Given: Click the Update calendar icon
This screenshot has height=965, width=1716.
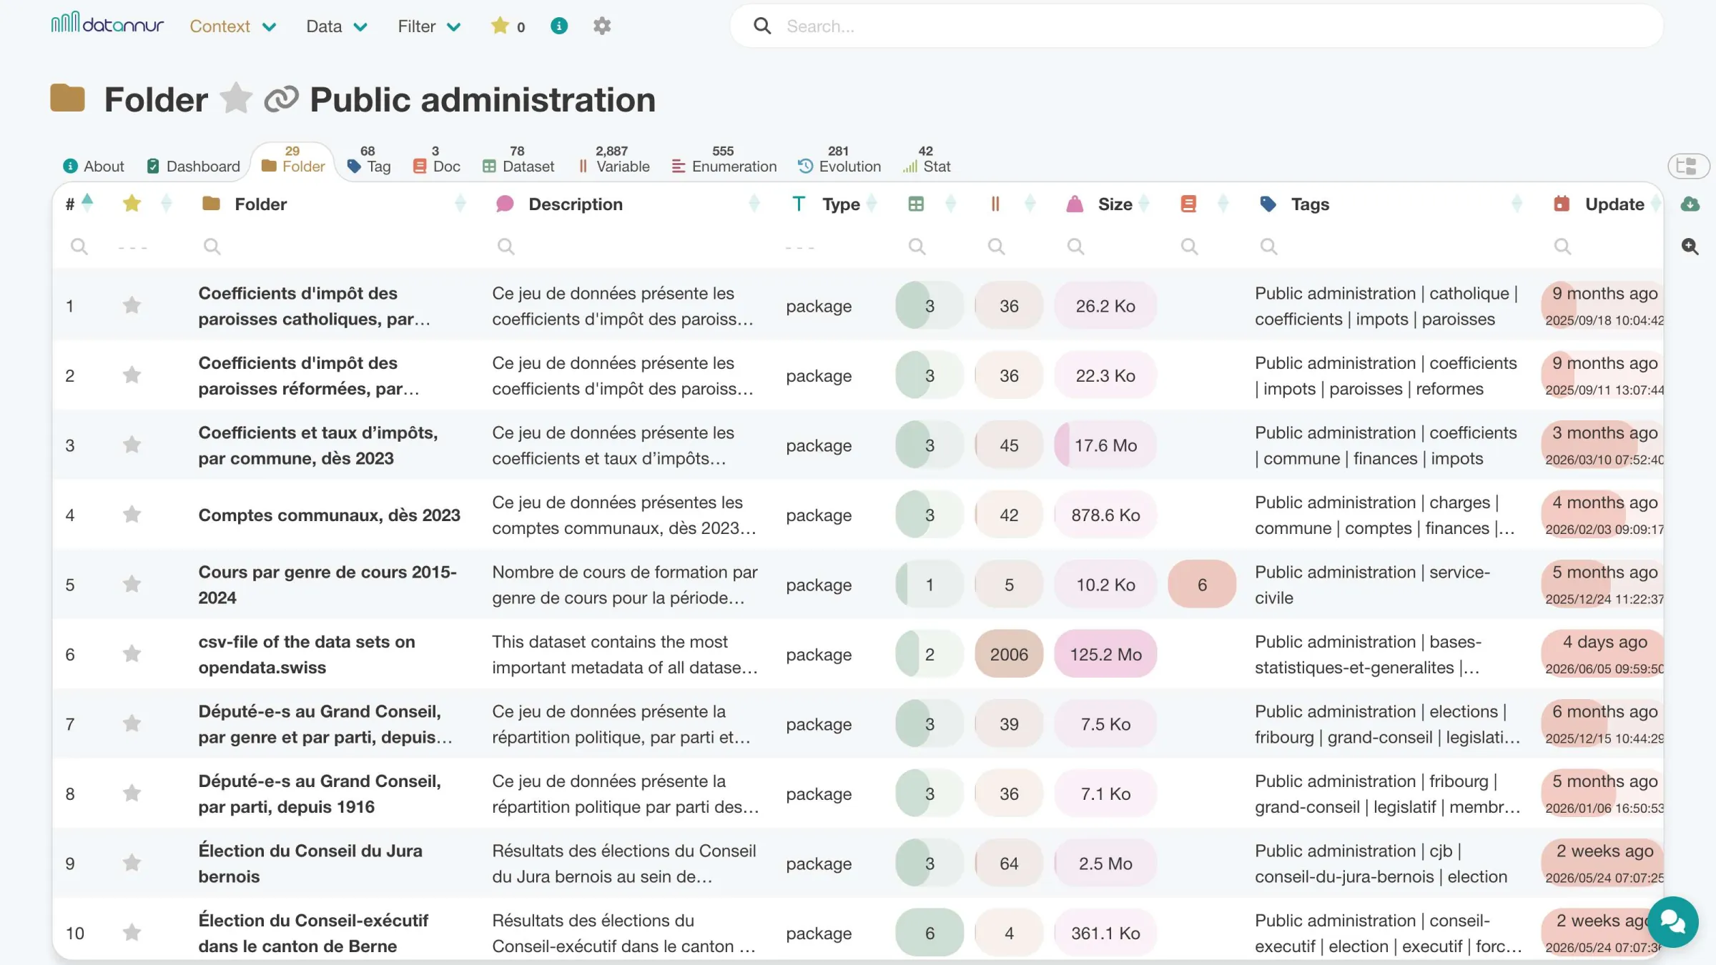Looking at the screenshot, I should point(1562,204).
